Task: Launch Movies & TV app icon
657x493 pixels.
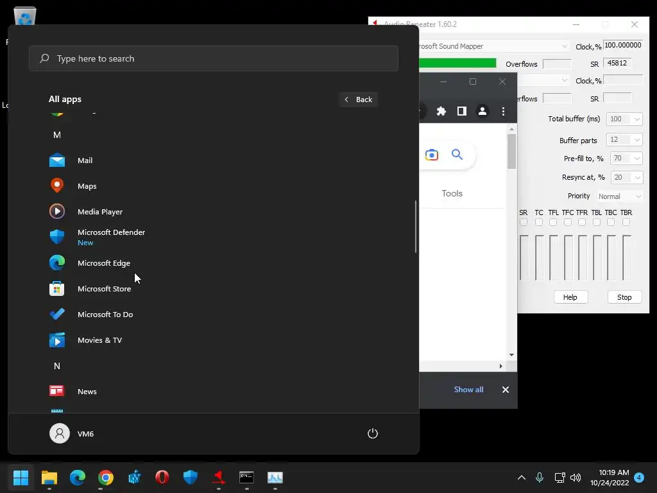Action: pos(57,340)
